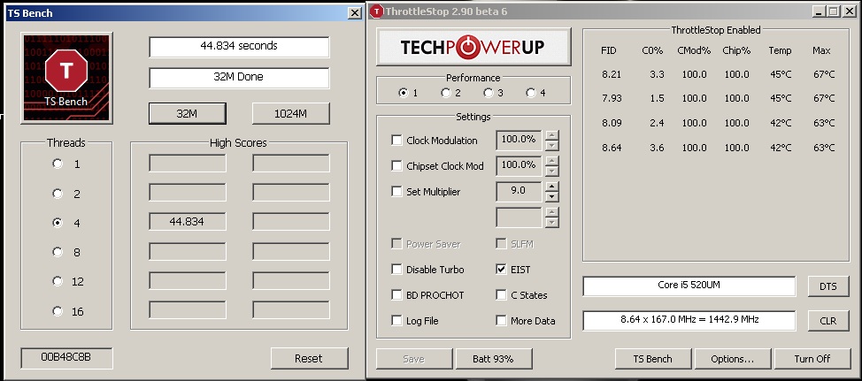This screenshot has height=381, width=862.
Task: Select 1 thread in TS Bench
Action: [x=58, y=164]
